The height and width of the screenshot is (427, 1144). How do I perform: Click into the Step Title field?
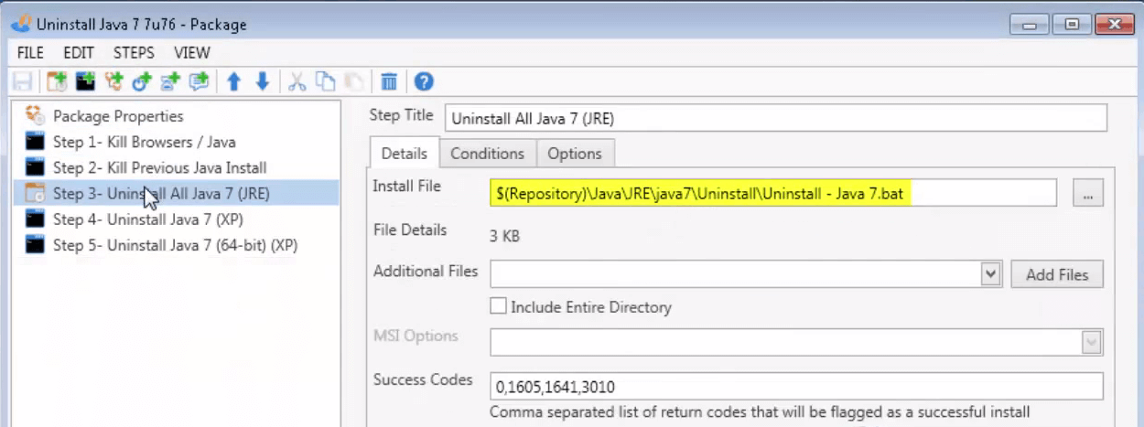tap(775, 118)
